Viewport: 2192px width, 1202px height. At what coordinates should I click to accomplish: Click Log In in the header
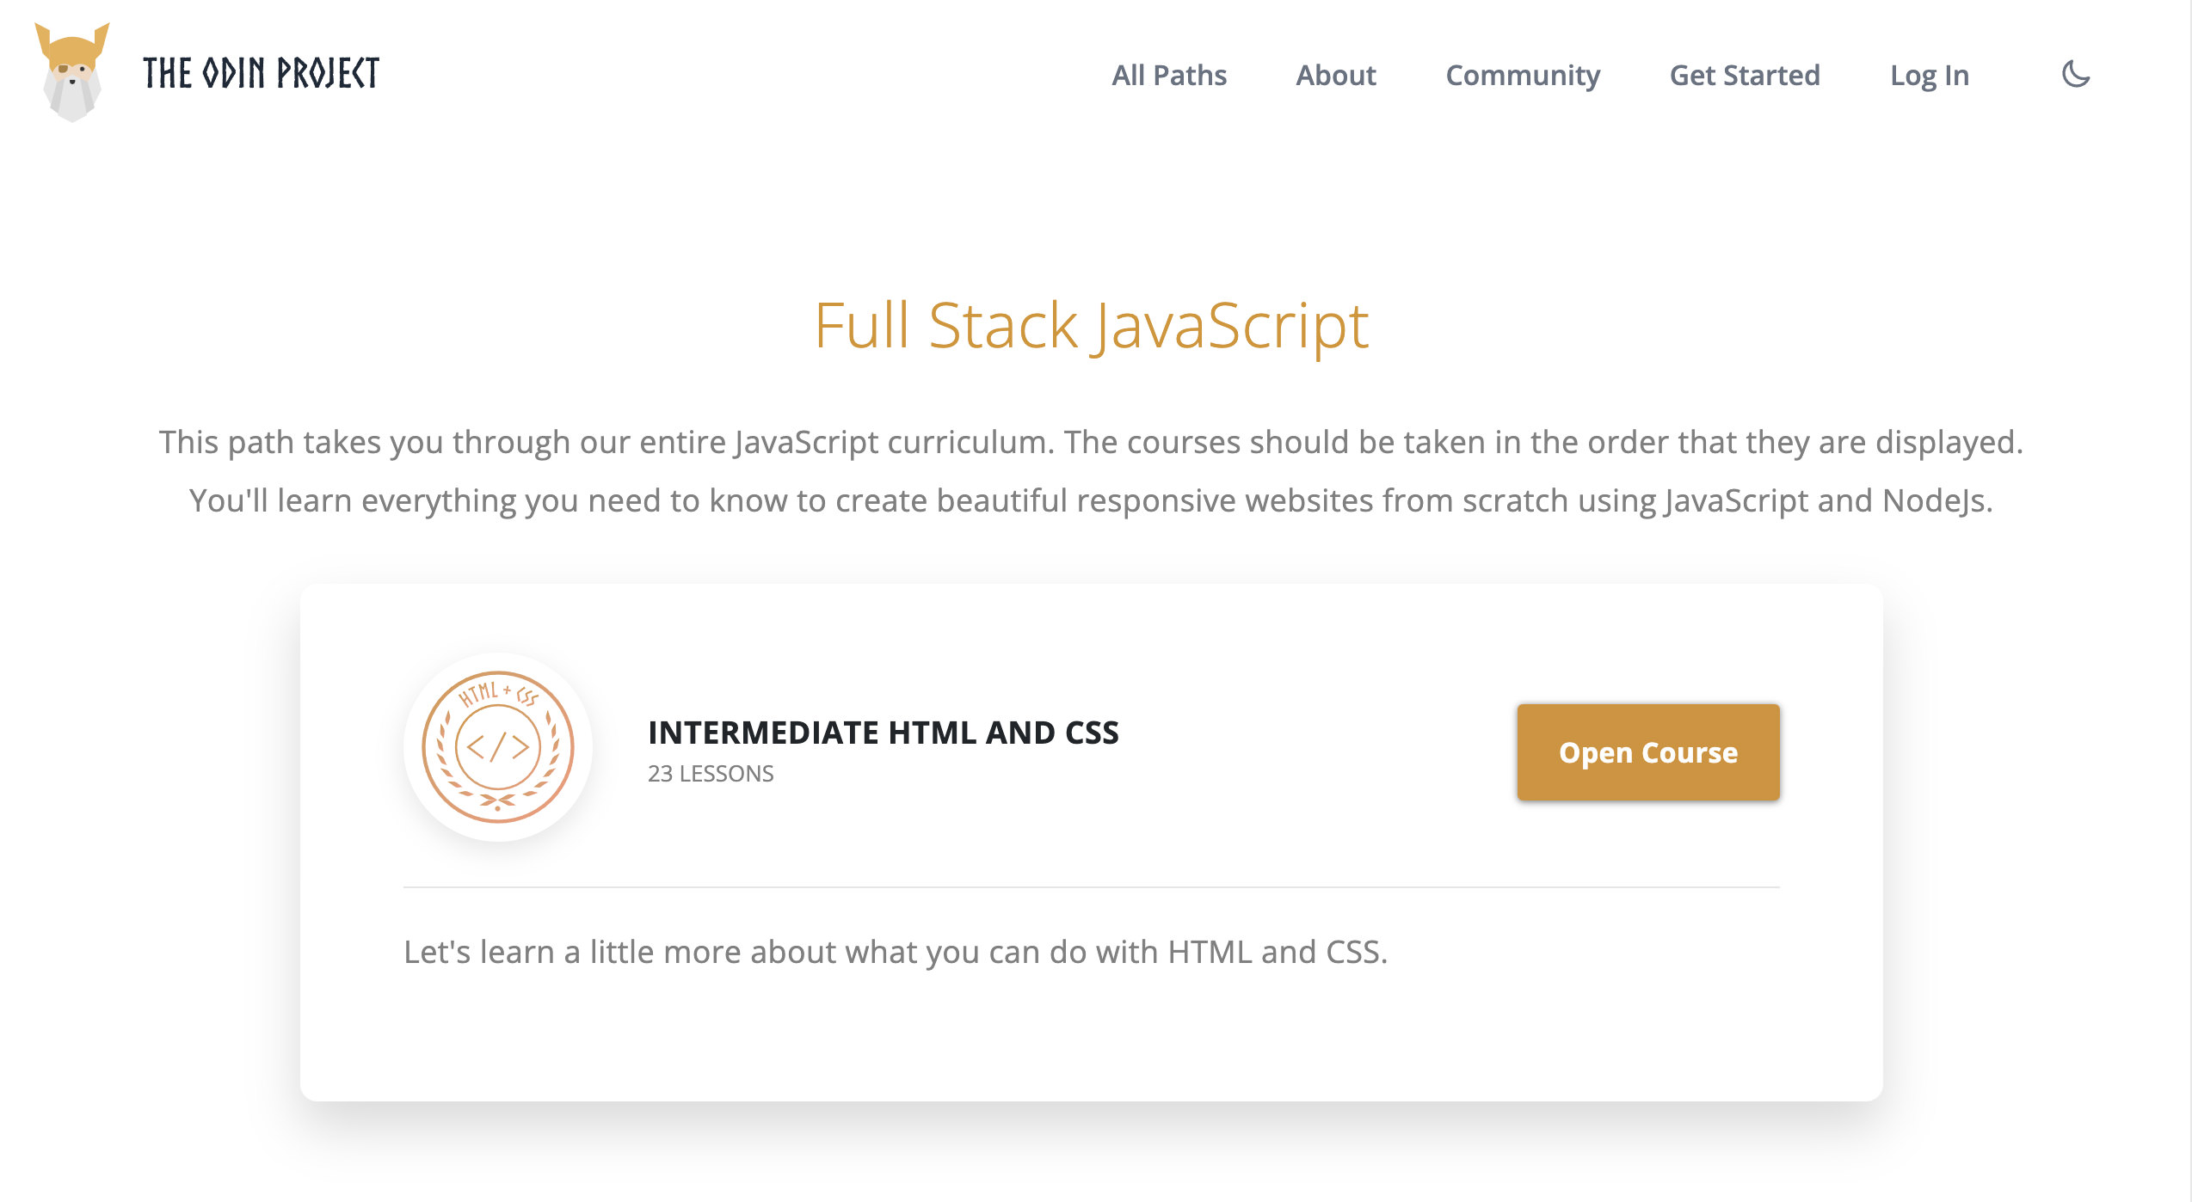coord(1930,75)
